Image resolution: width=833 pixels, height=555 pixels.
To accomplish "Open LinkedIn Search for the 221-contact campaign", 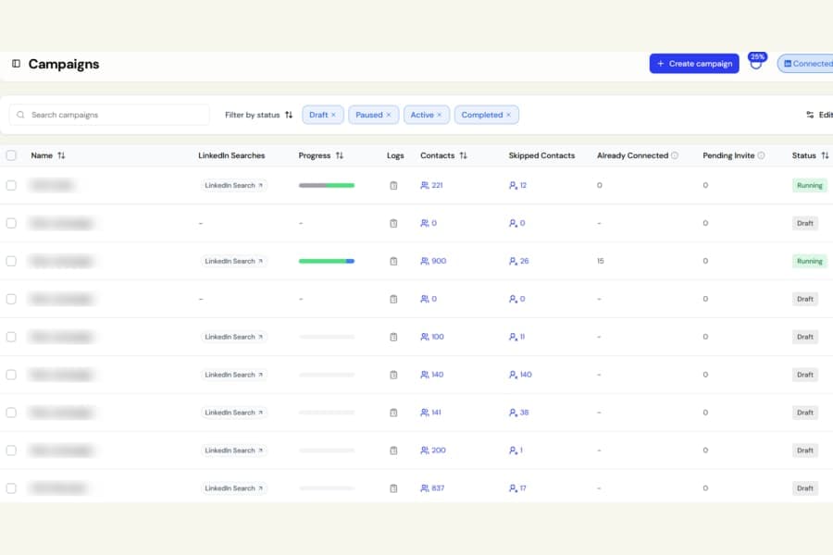I will 234,185.
